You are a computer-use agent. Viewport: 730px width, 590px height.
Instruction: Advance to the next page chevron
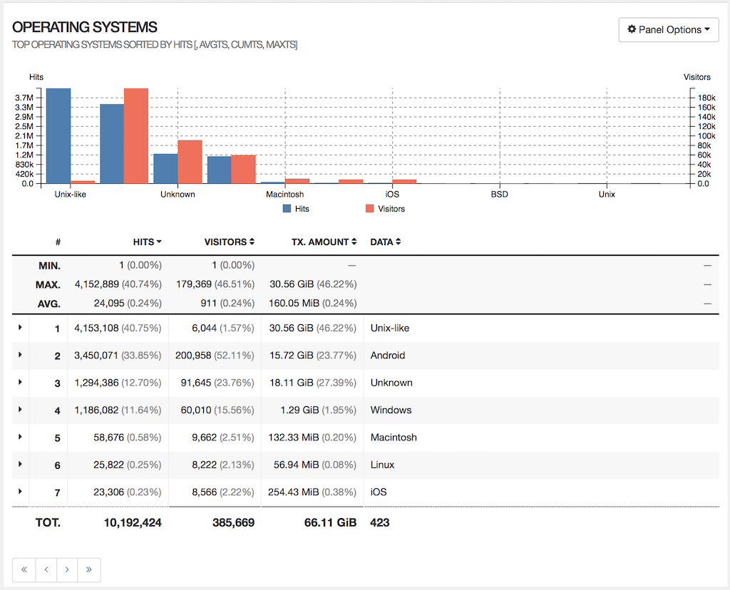67,569
